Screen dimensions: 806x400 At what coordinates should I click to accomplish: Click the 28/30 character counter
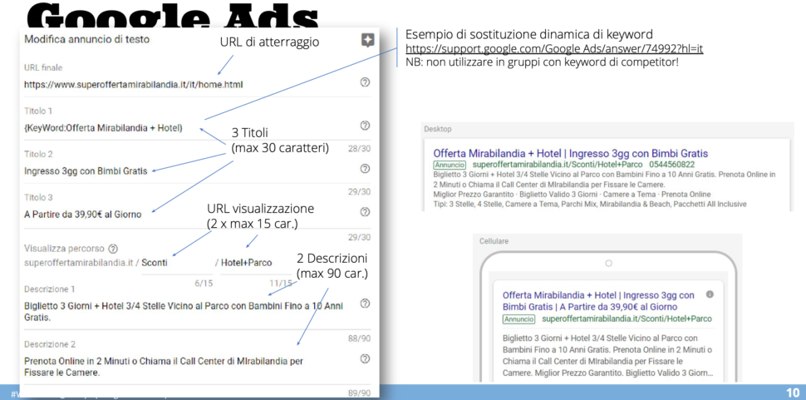(x=359, y=149)
